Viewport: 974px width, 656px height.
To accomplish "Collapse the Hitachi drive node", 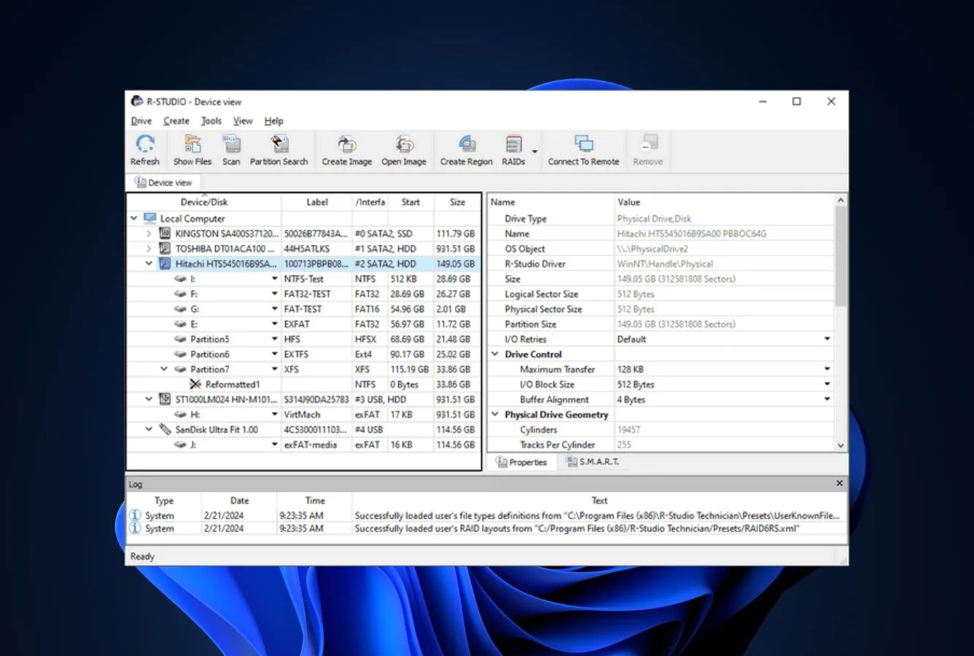I will pos(149,264).
